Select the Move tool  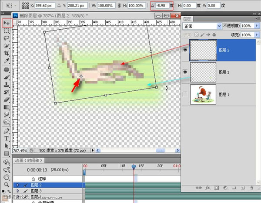(6, 23)
